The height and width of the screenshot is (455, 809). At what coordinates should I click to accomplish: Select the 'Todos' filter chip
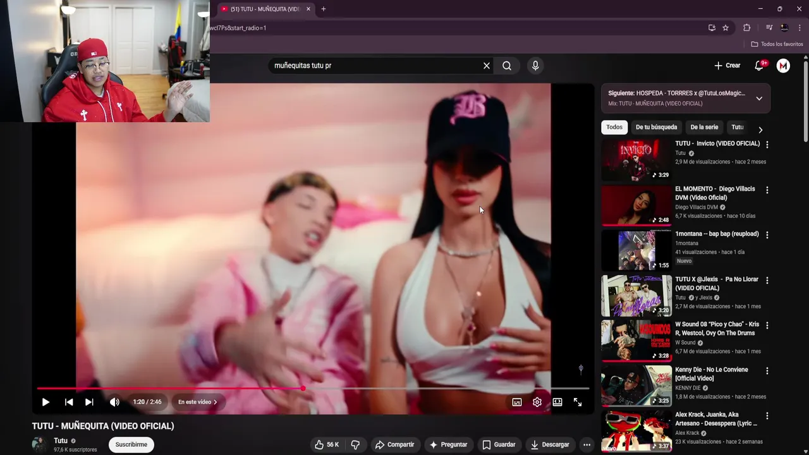(x=614, y=127)
